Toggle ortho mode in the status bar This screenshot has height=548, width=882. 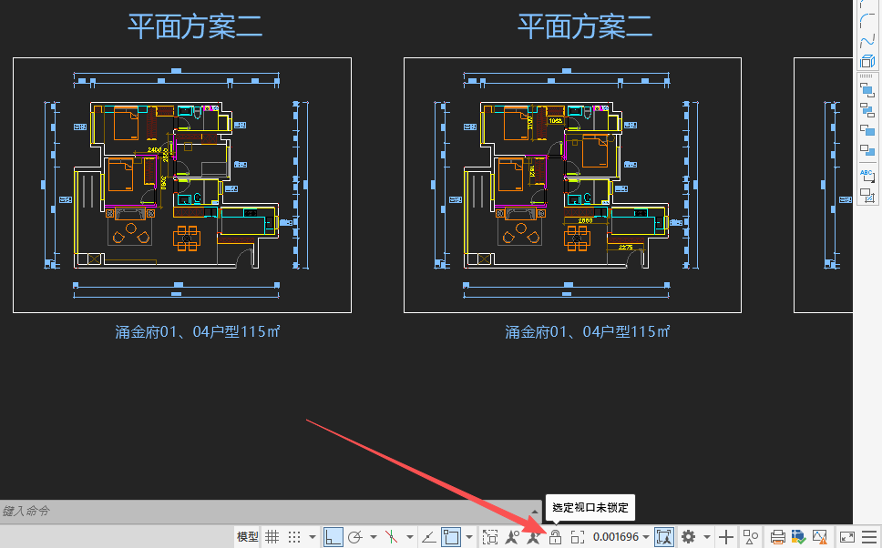[x=333, y=537]
